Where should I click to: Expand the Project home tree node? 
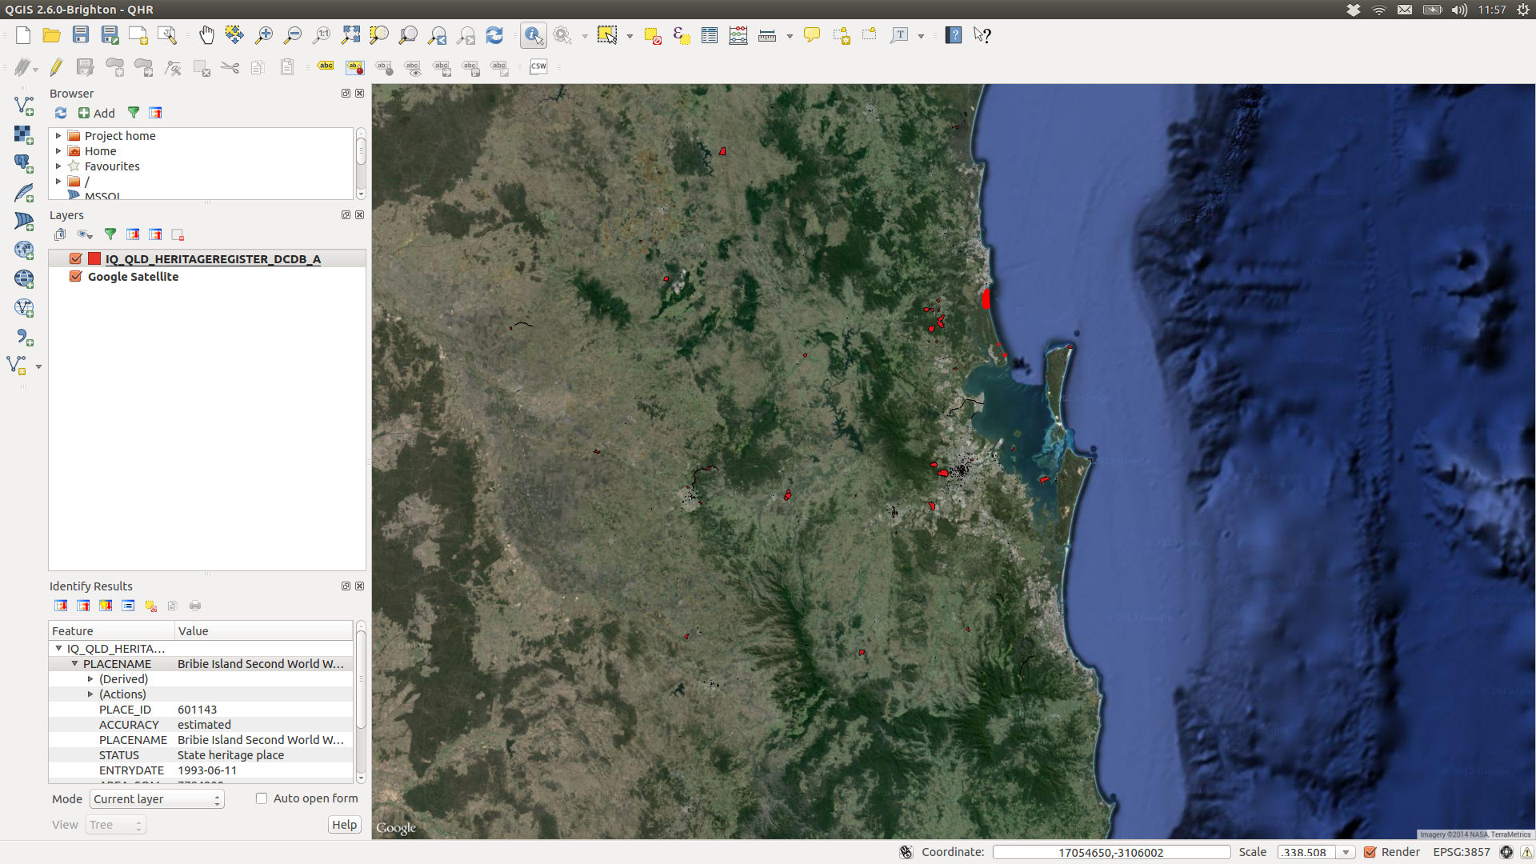58,136
